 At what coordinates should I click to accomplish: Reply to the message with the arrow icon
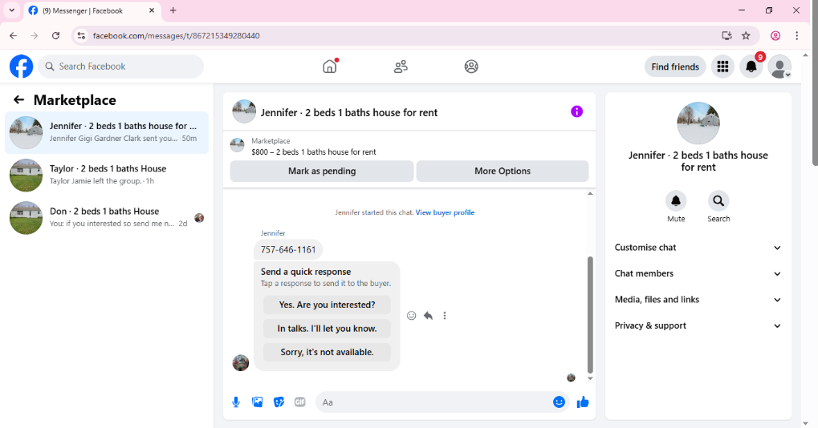pyautogui.click(x=429, y=316)
